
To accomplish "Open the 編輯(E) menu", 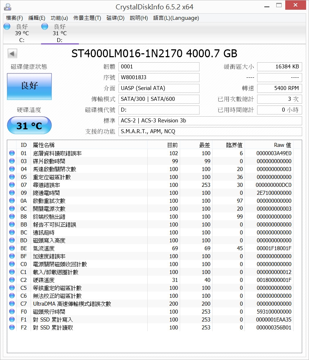I will point(37,18).
